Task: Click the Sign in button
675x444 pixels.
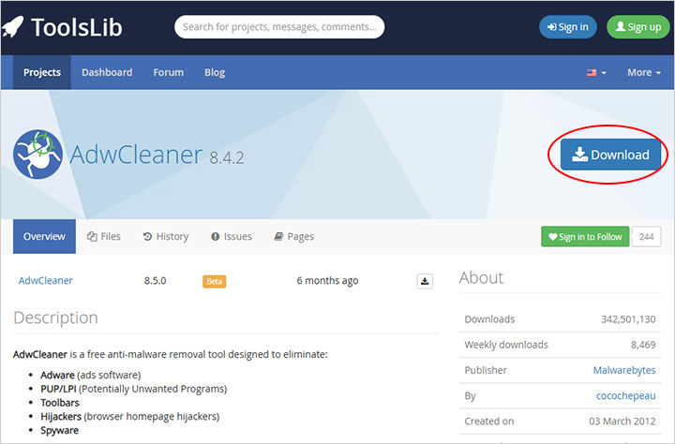Action: point(568,26)
